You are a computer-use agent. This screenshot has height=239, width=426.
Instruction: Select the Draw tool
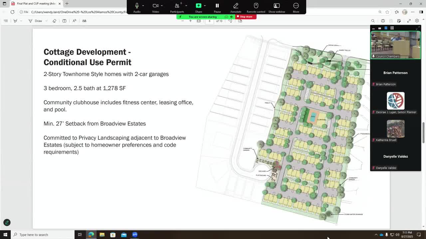36,21
